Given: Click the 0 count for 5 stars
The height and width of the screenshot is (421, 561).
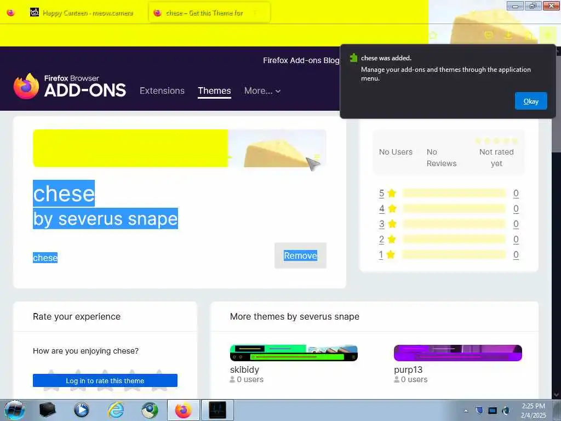Looking at the screenshot, I should click(516, 194).
